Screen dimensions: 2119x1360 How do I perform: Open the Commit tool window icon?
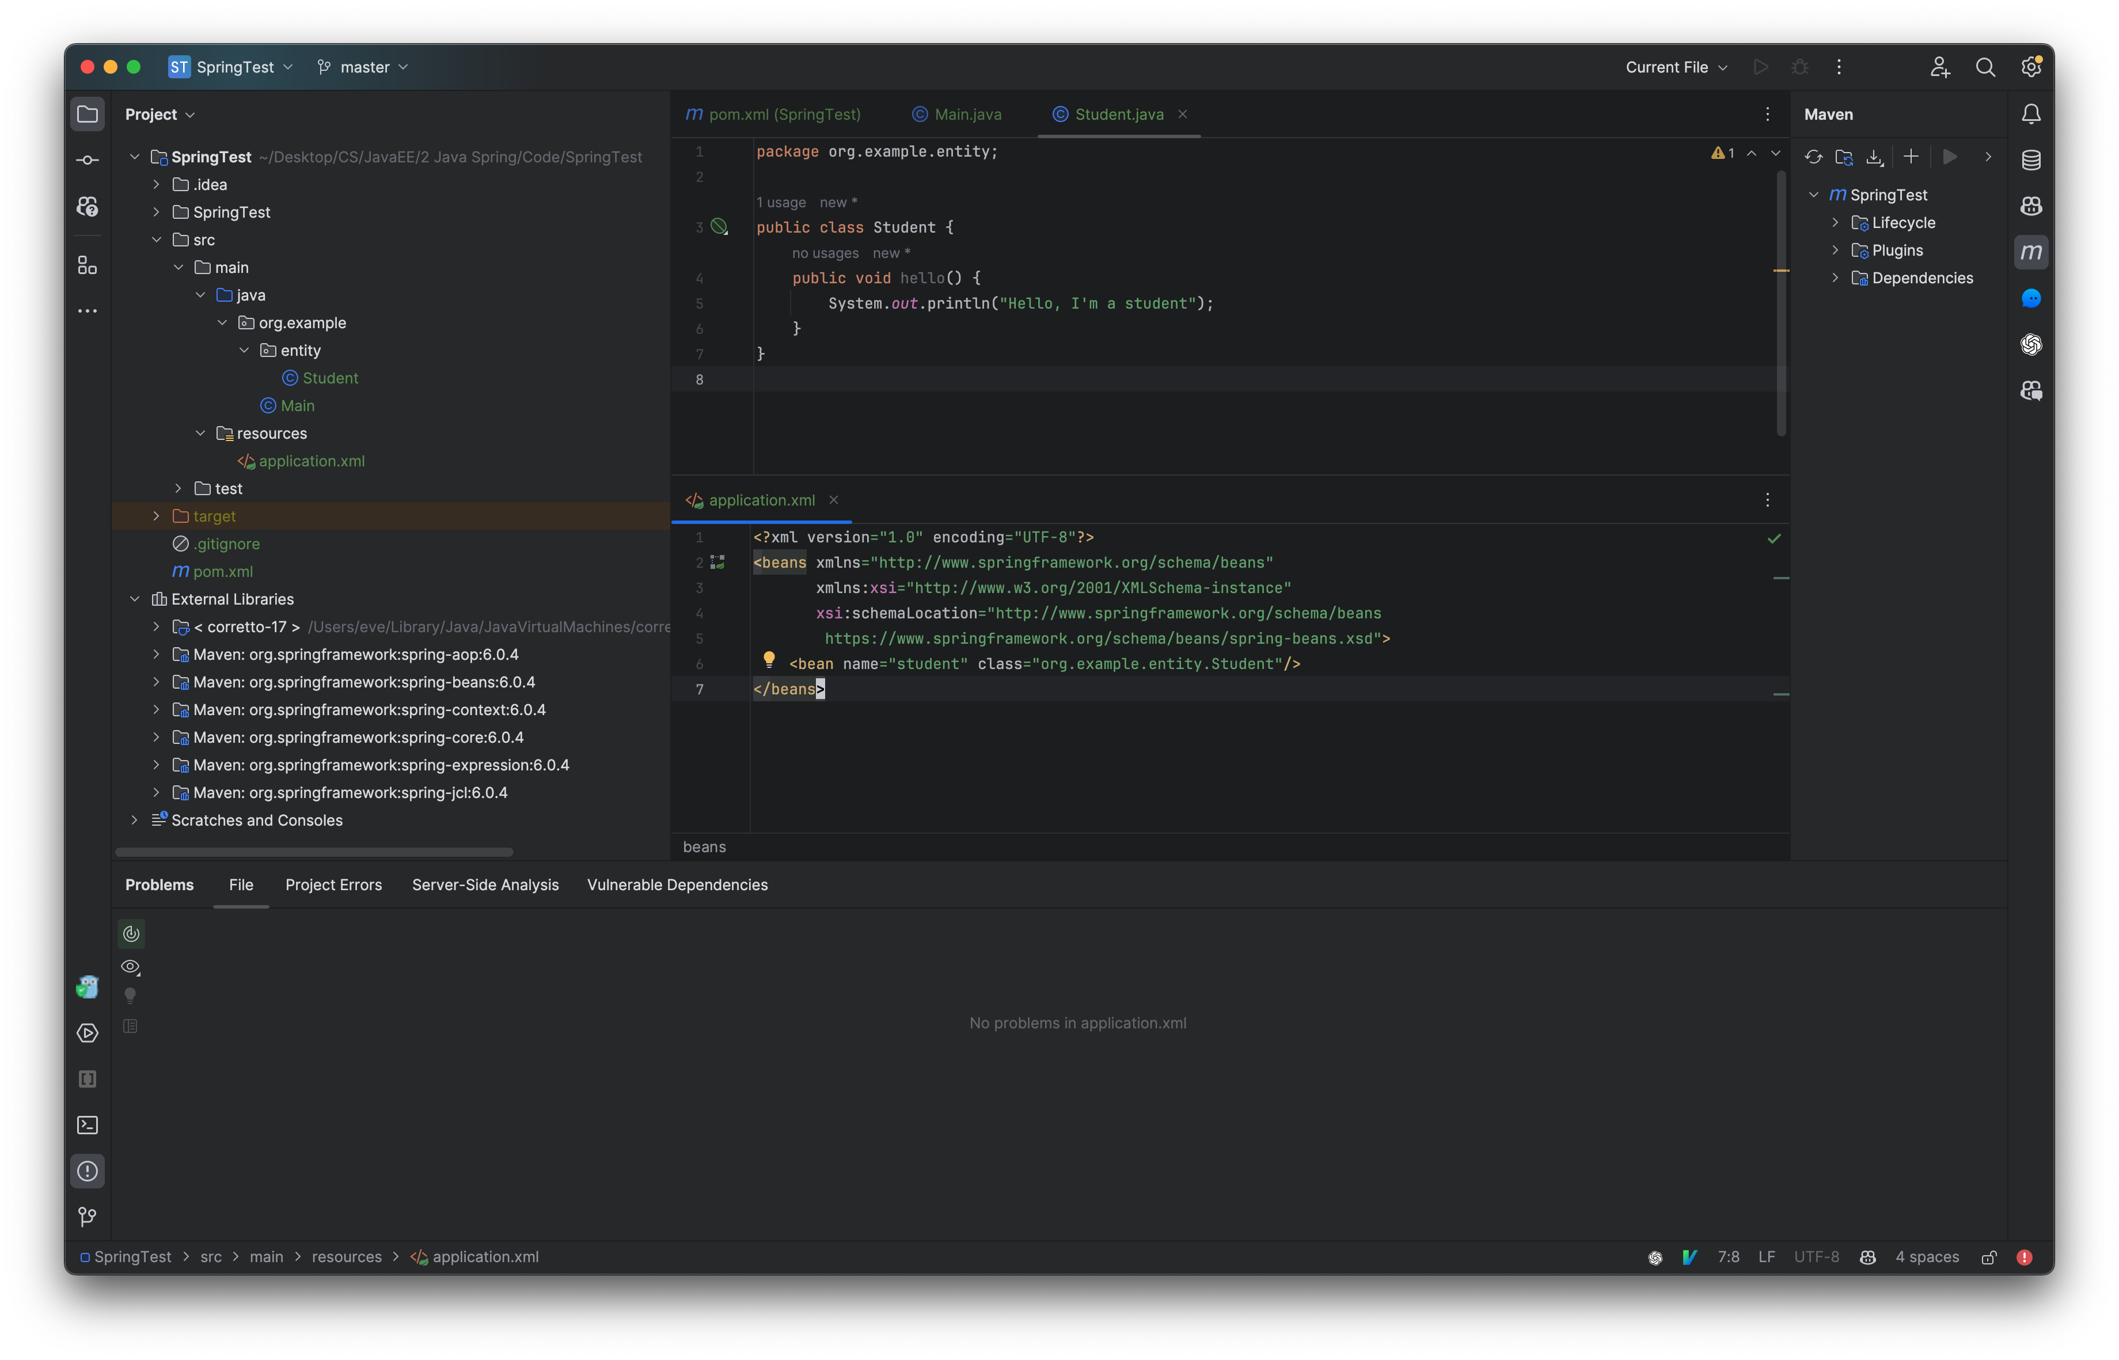88,160
